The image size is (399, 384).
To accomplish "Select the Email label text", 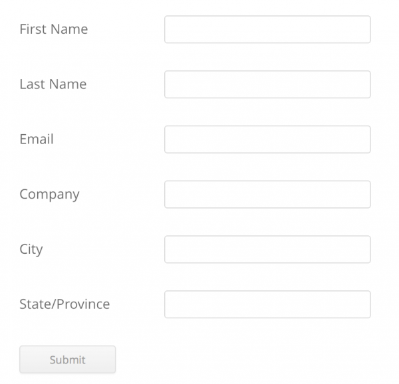I will pyautogui.click(x=37, y=139).
